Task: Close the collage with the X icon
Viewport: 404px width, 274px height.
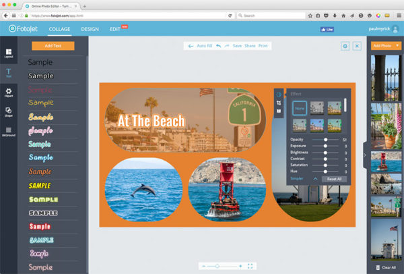Action: [357, 46]
